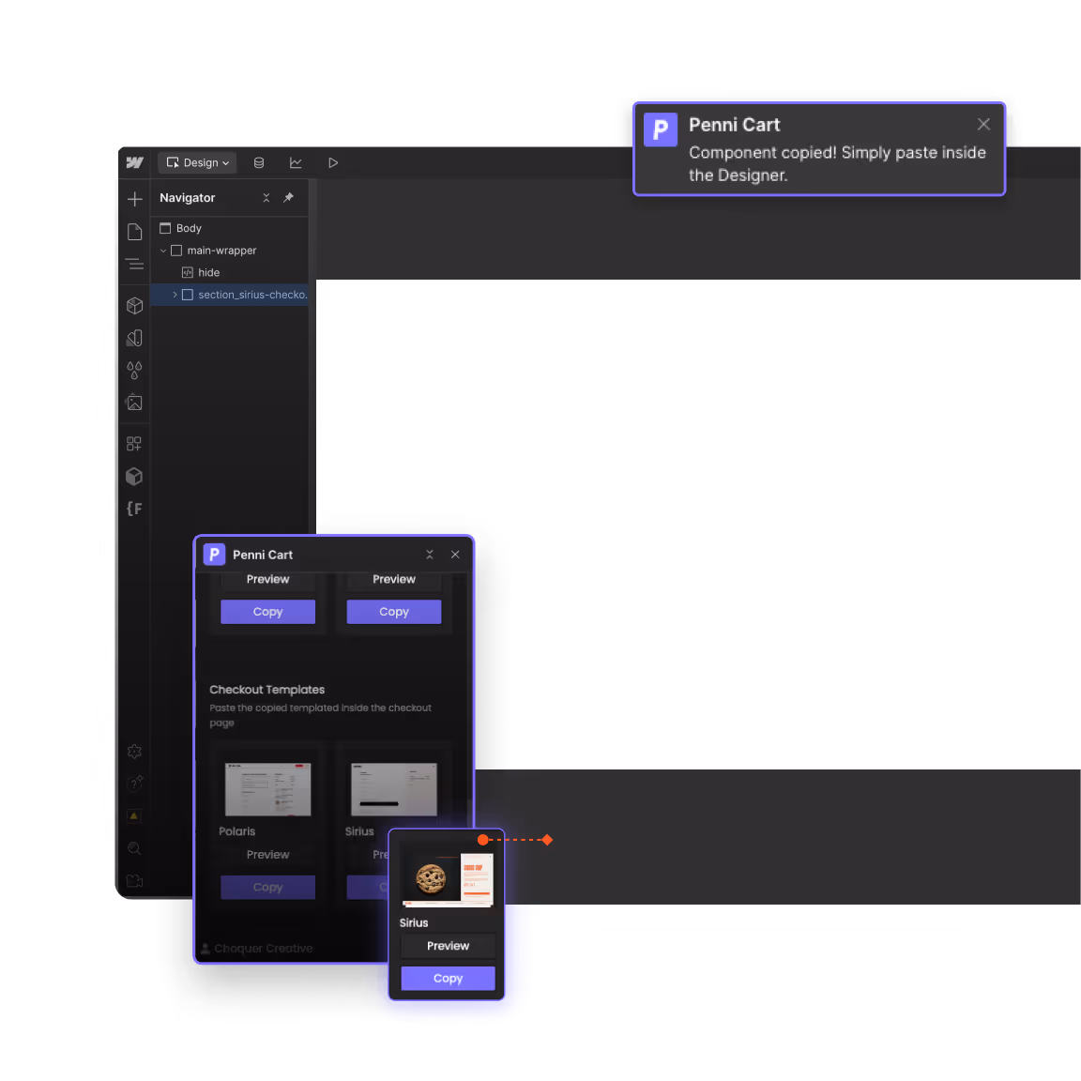Open the Polaris template thumbnail
The height and width of the screenshot is (1081, 1081).
point(268,788)
